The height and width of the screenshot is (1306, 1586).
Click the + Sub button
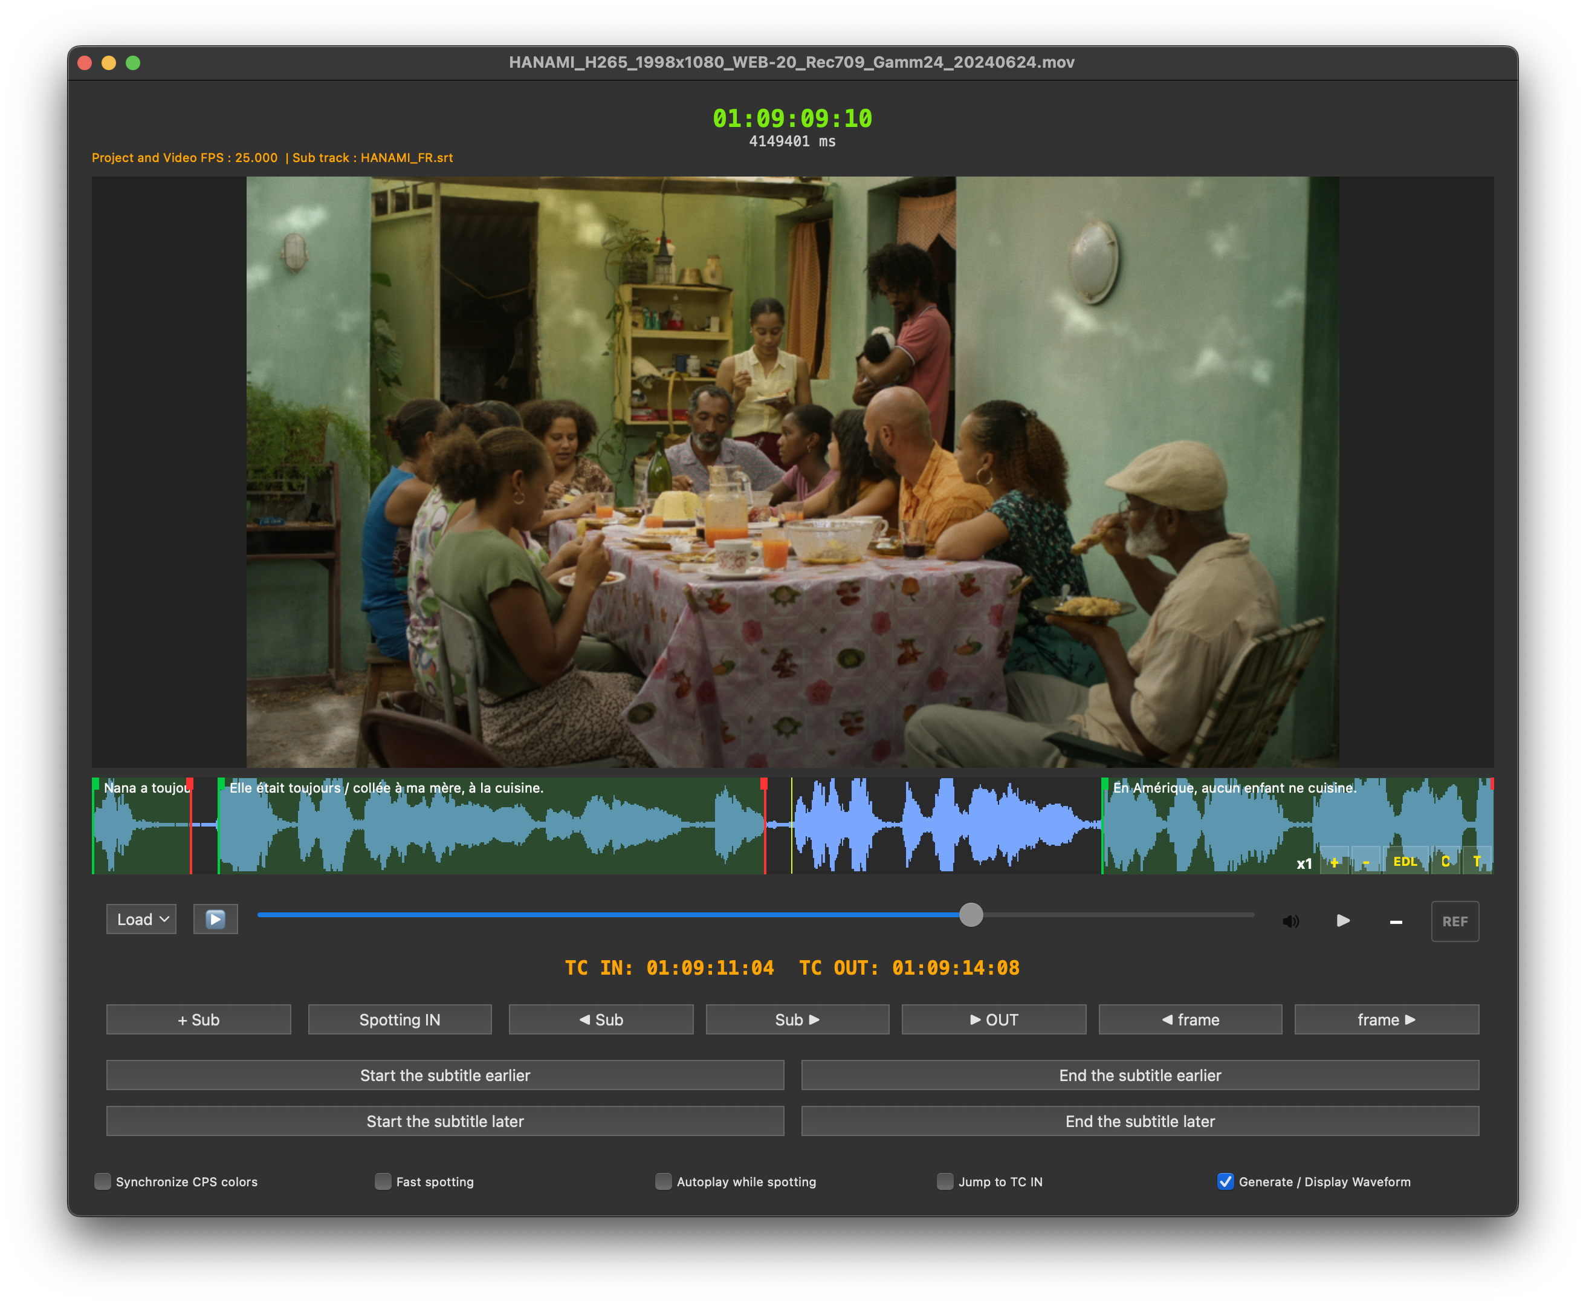point(198,1019)
